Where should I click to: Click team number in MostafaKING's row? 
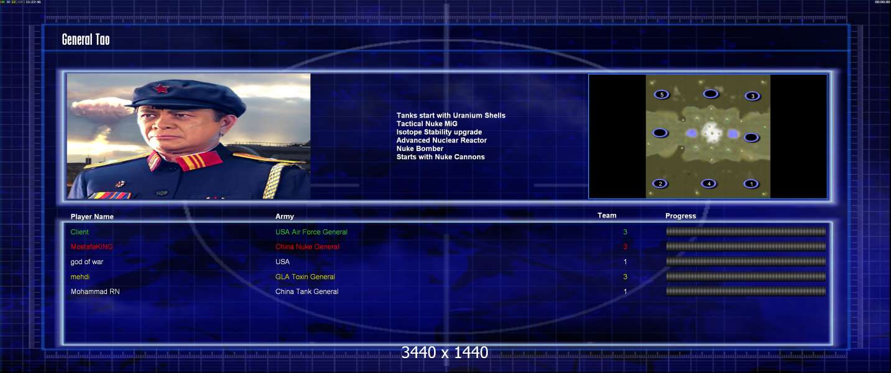(626, 247)
